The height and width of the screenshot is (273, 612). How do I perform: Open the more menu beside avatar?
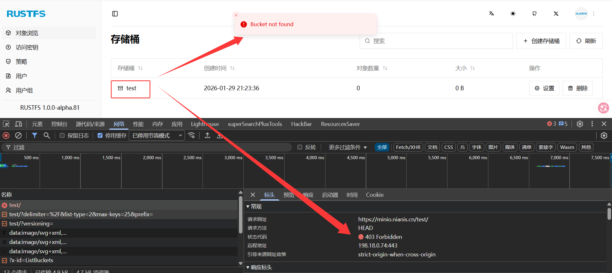[x=593, y=14]
